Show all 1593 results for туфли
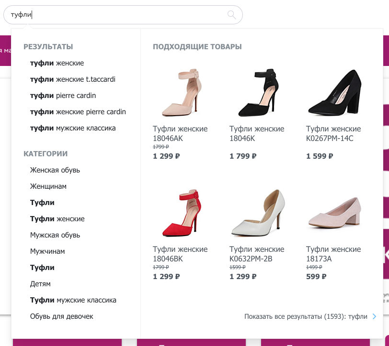 coord(306,316)
